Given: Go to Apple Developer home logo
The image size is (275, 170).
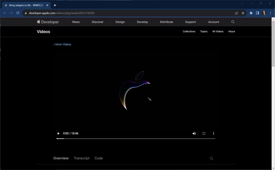Looking at the screenshot, I should point(48,22).
